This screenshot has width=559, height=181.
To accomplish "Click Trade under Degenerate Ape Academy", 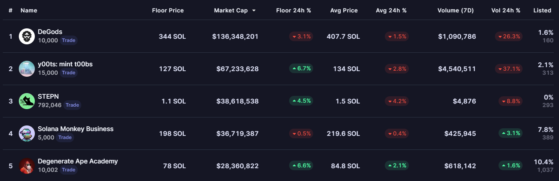I will (68, 170).
